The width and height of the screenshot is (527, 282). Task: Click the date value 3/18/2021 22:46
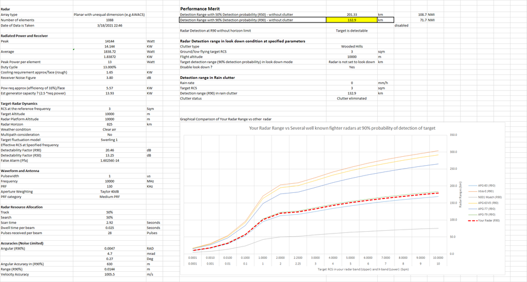pyautogui.click(x=110, y=25)
